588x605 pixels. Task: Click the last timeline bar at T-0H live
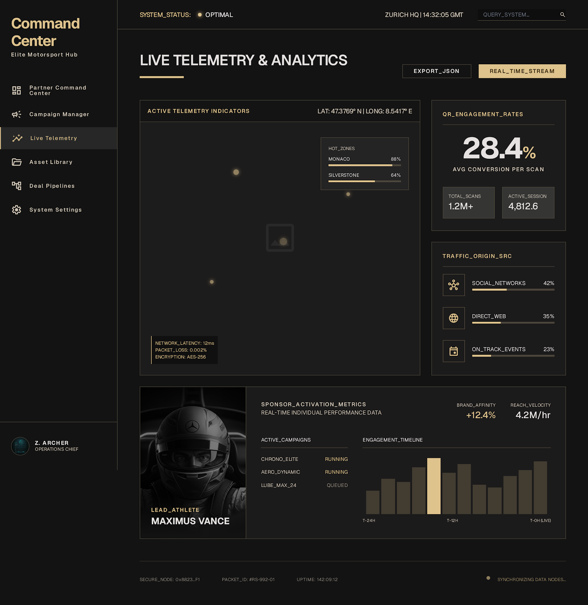coord(540,488)
